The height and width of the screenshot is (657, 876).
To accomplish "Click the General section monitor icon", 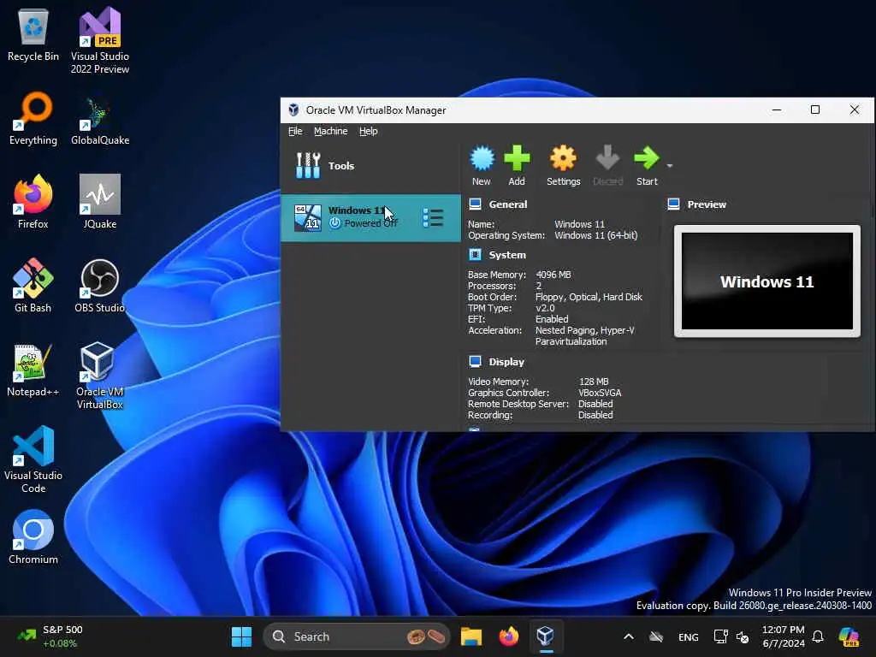I will click(475, 204).
